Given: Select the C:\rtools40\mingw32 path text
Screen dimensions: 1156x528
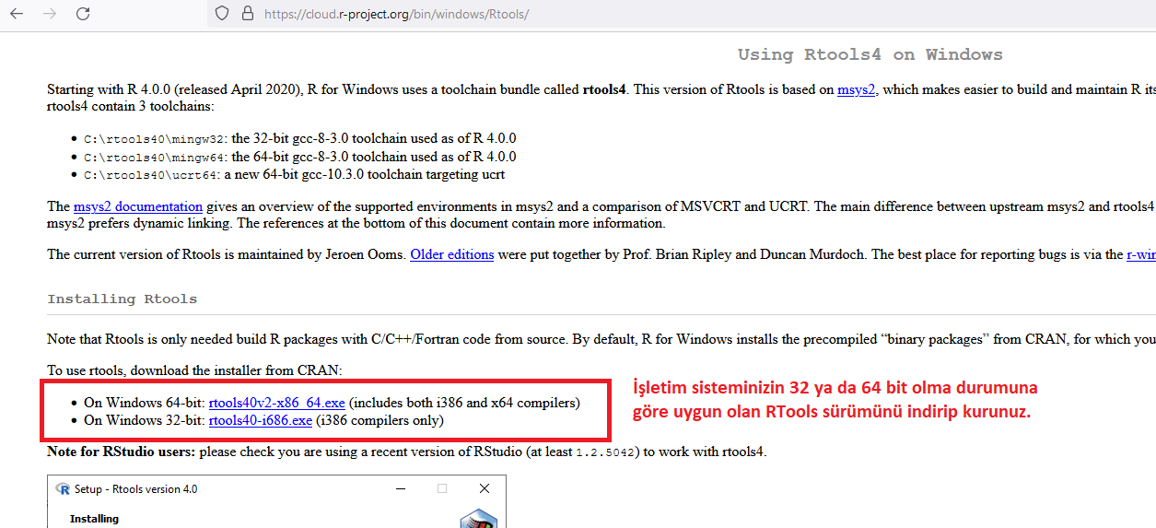Looking at the screenshot, I should [156, 139].
